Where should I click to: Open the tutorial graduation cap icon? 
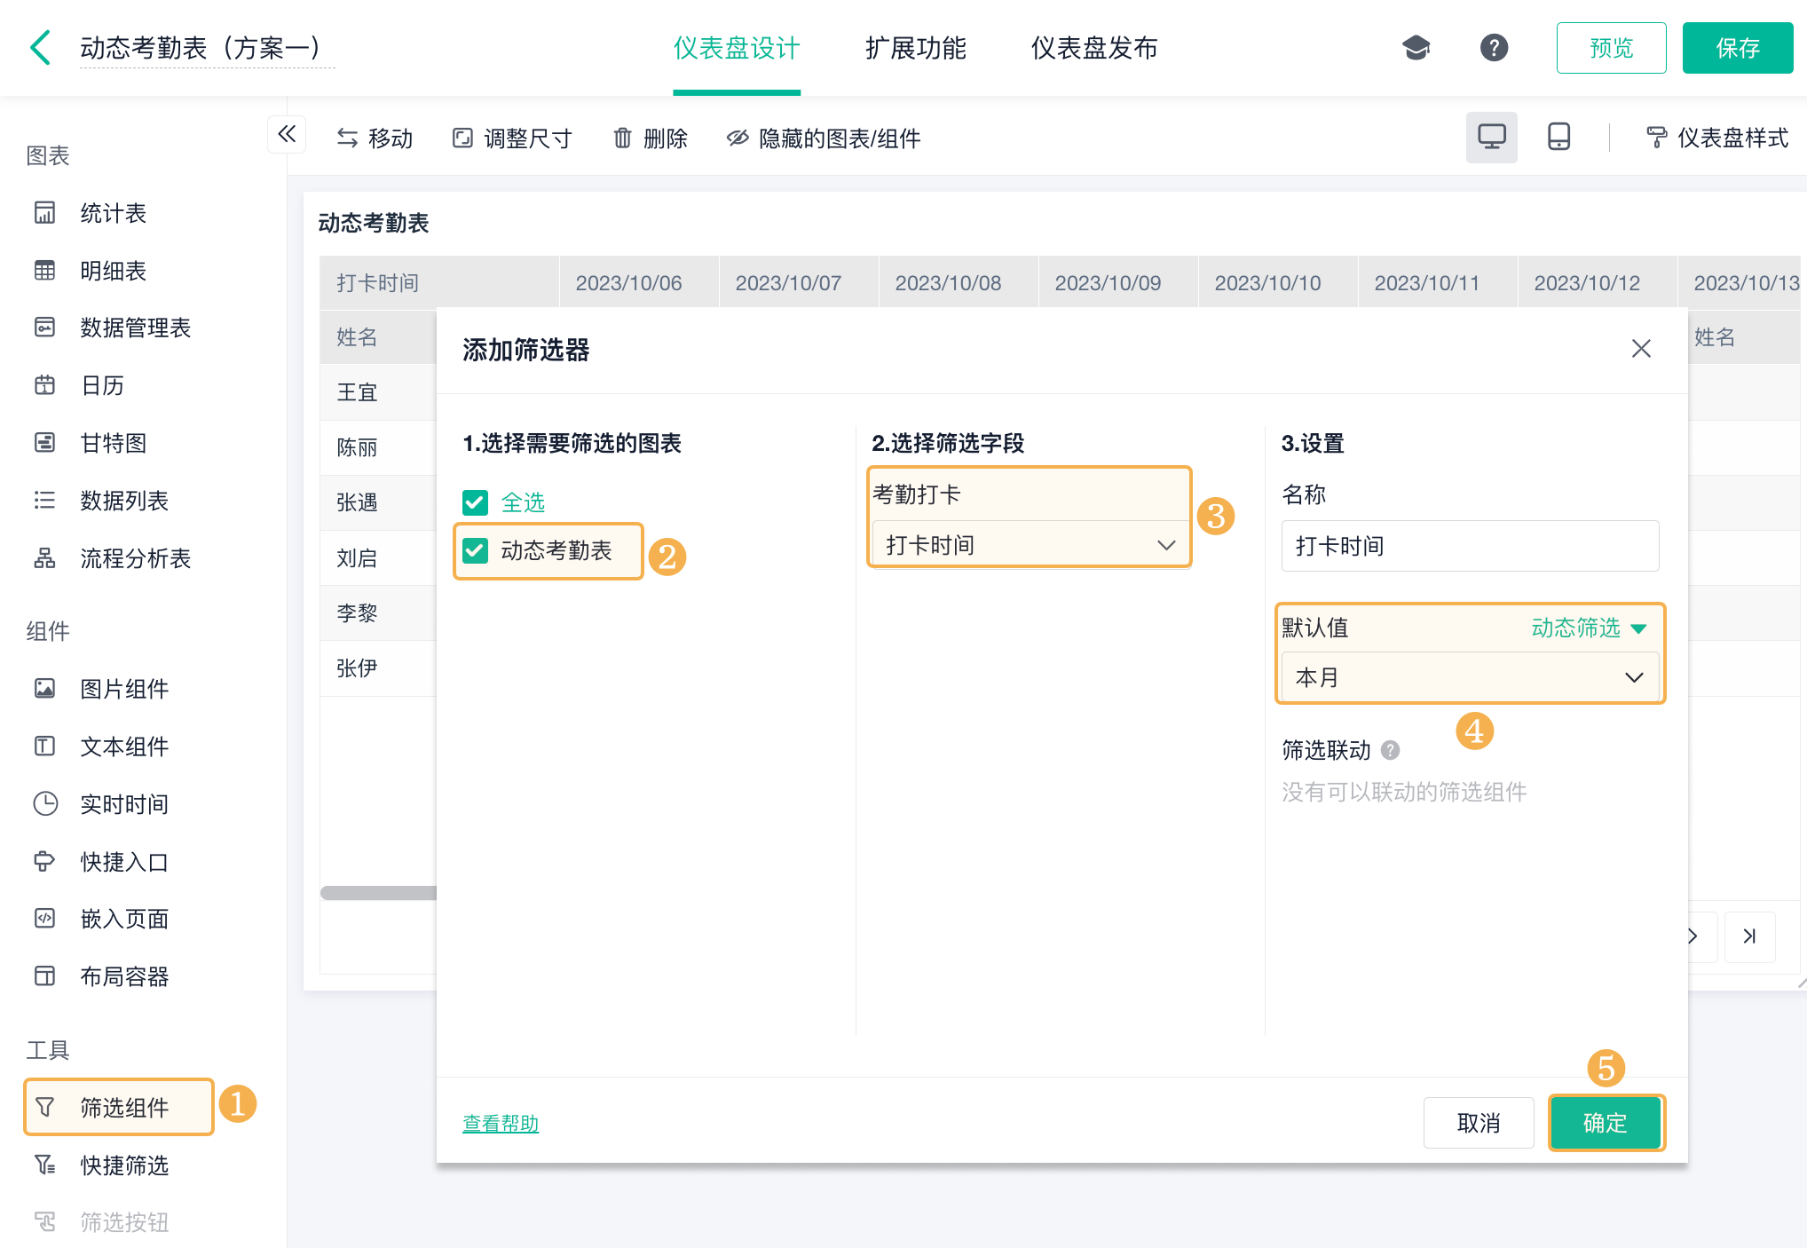click(x=1416, y=48)
